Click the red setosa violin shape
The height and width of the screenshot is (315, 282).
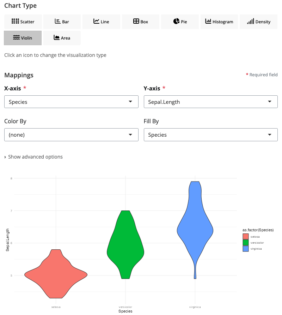coord(56,275)
